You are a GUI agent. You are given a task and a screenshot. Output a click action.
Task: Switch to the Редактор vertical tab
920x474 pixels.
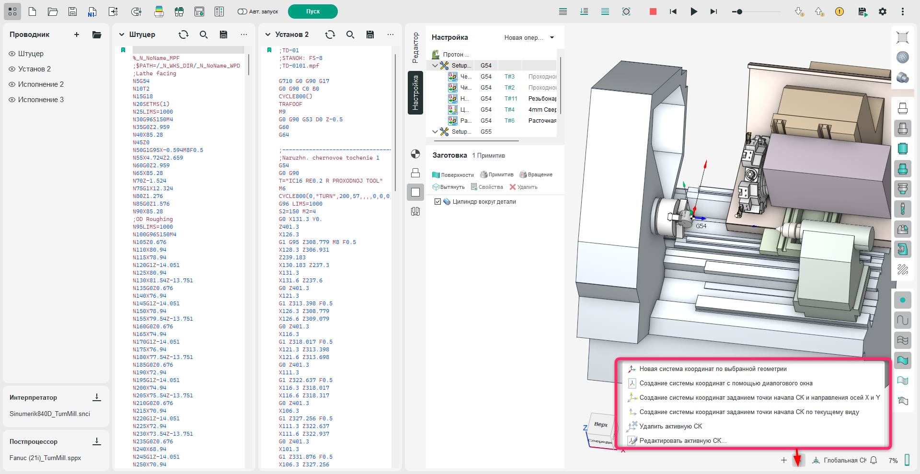pyautogui.click(x=415, y=47)
